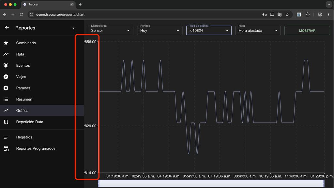This screenshot has width=334, height=188.
Task: Expand the Periodo dropdown set to Hoy
Action: pos(159,31)
